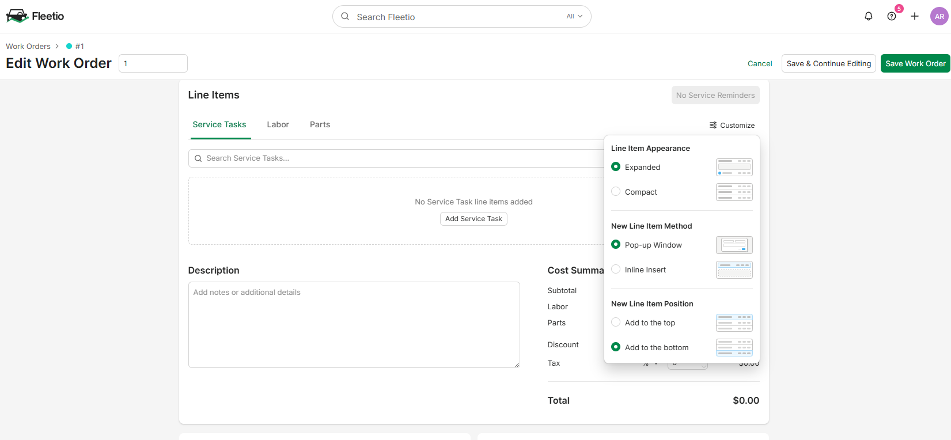Select the Pop-up Window radio button

pyautogui.click(x=616, y=244)
